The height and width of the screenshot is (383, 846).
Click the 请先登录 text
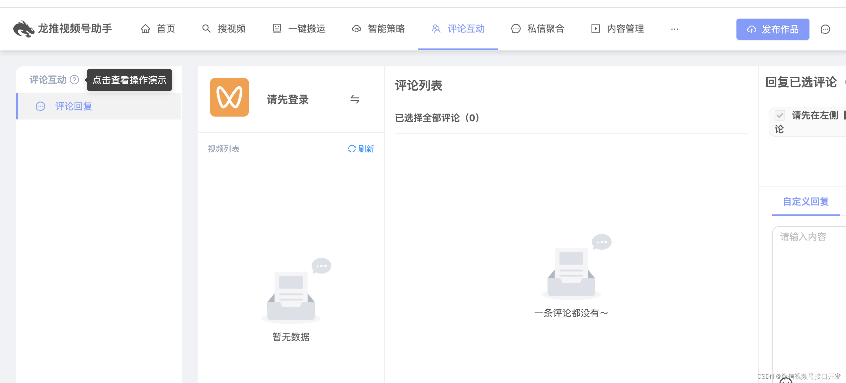288,100
